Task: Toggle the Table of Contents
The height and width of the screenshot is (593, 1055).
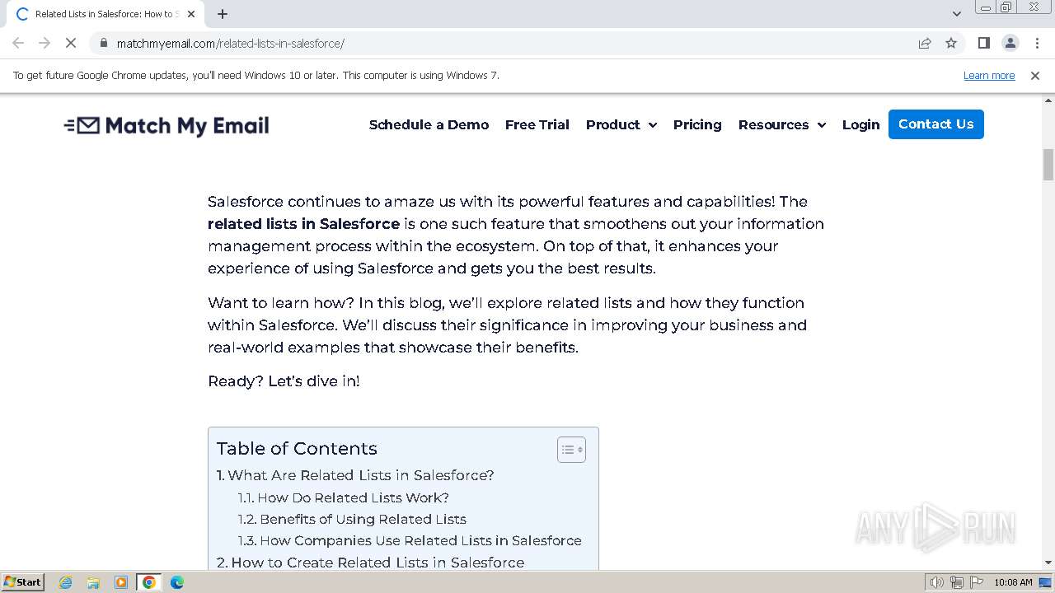Action: tap(571, 450)
